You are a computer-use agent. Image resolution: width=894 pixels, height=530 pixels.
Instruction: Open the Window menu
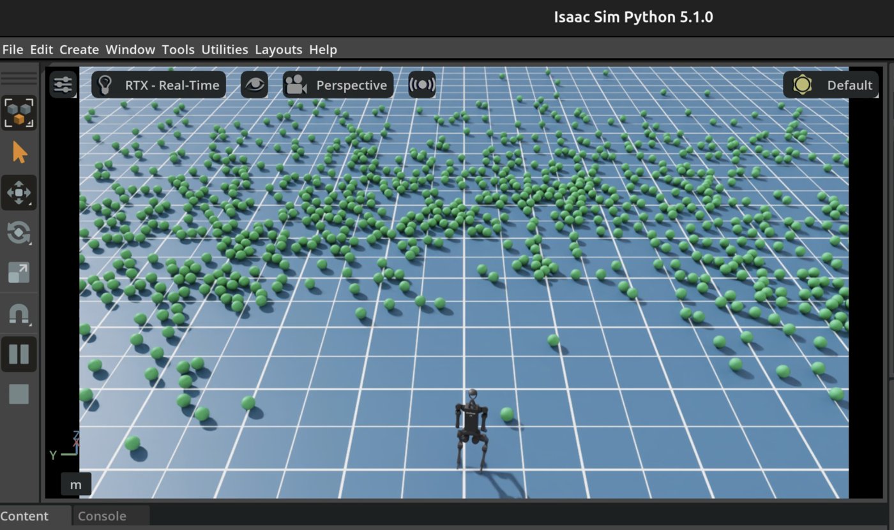[x=130, y=50]
